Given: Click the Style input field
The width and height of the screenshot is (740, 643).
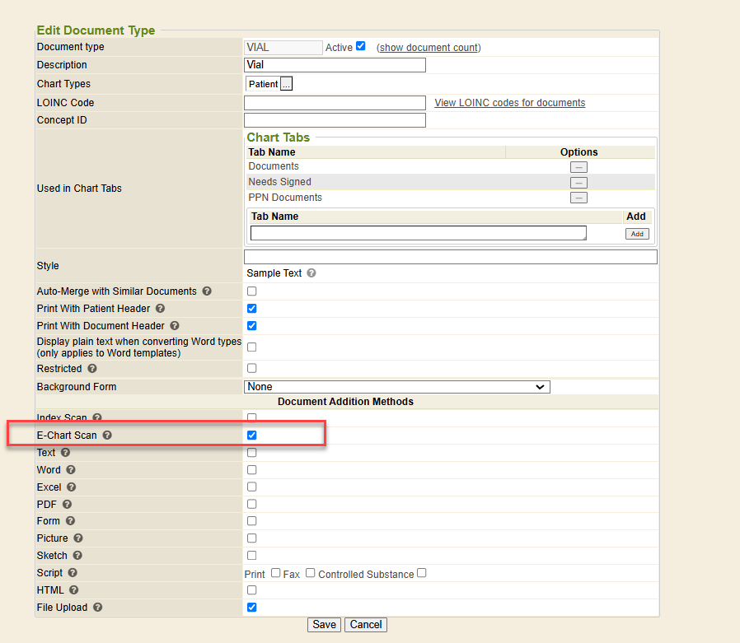Looking at the screenshot, I should click(x=450, y=258).
